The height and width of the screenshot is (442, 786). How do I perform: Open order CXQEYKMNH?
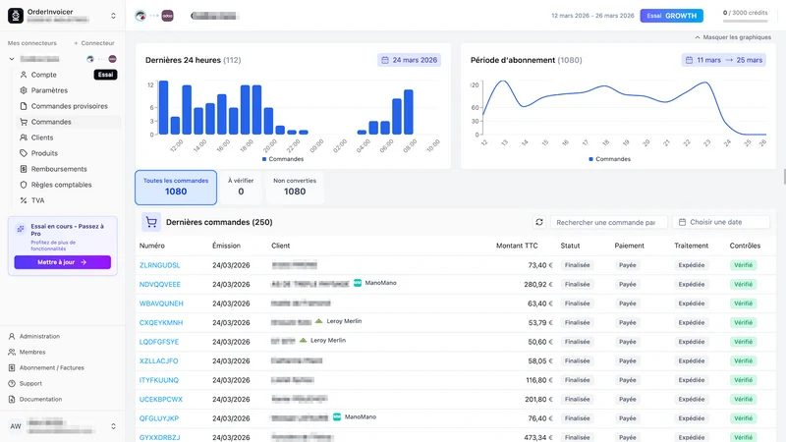[x=161, y=323]
